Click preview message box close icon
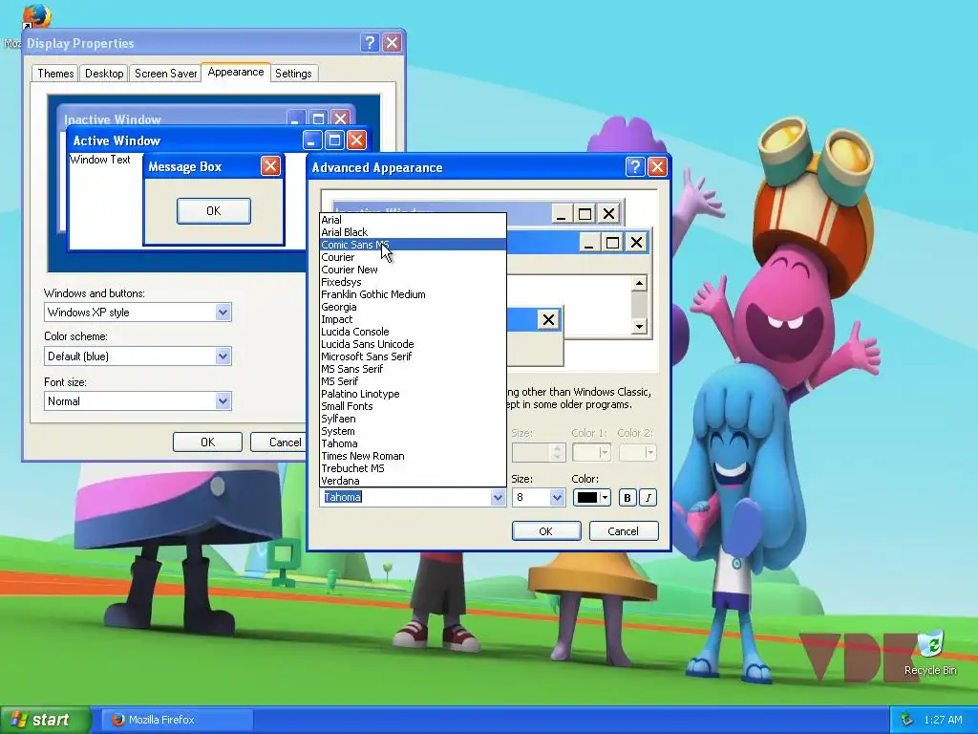Screen dimensions: 978x734 (548, 320)
